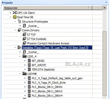
Task: Click the PLC_4_Tags_M_Clock_Byte icon
Action: pos(29,82)
